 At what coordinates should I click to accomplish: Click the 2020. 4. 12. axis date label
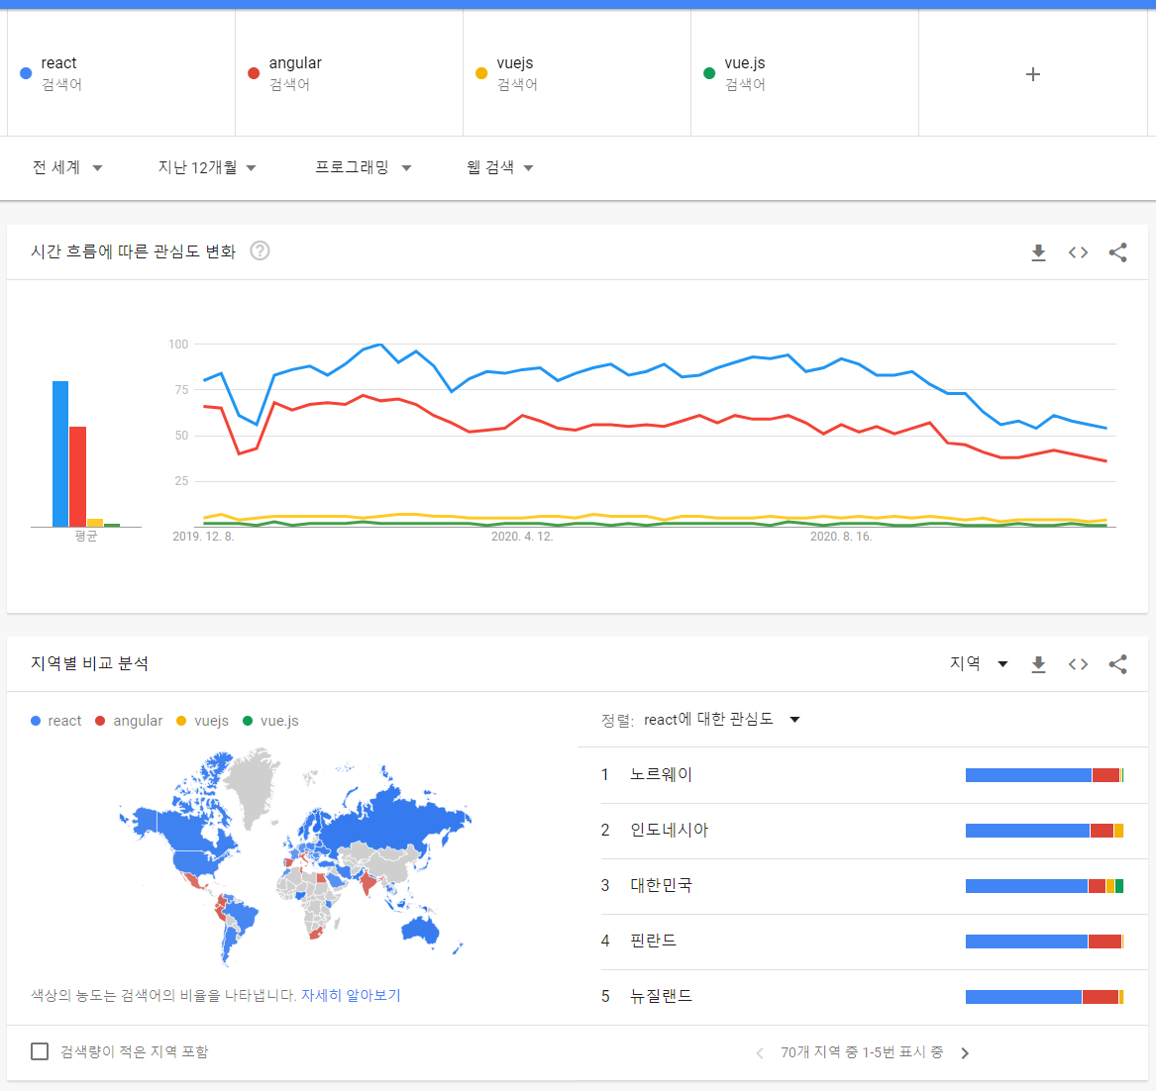522,537
